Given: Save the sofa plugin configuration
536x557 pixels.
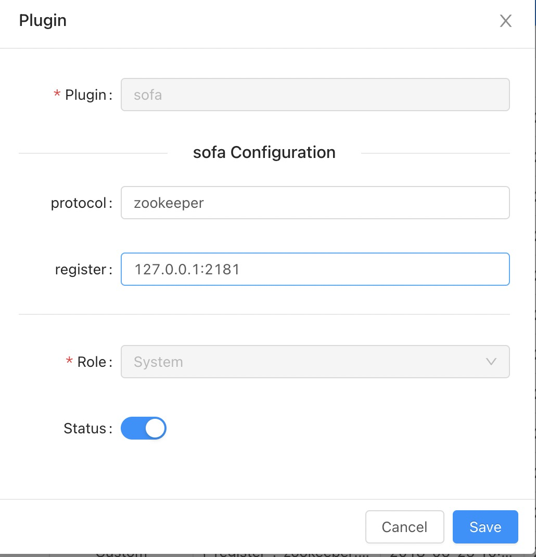Looking at the screenshot, I should tap(485, 527).
